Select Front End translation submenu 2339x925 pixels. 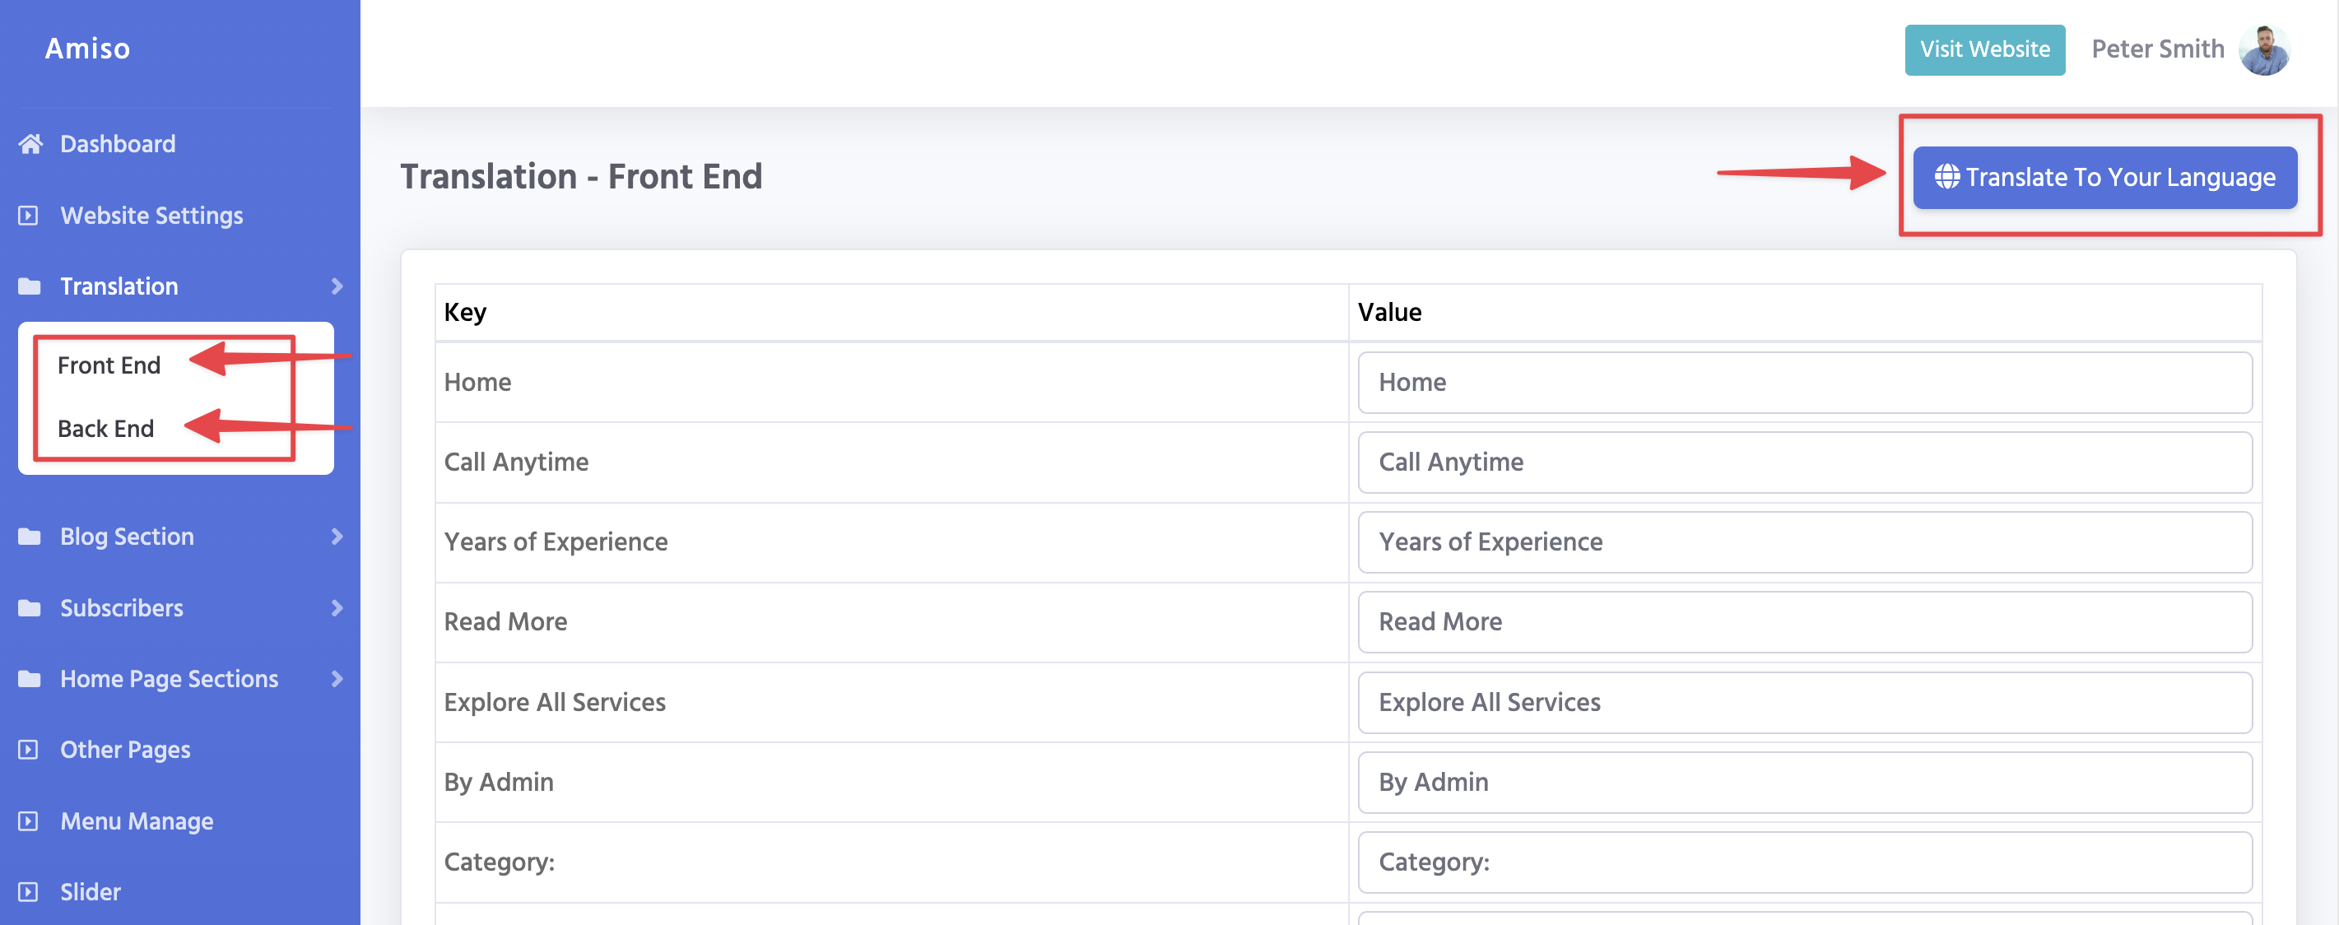coord(109,365)
